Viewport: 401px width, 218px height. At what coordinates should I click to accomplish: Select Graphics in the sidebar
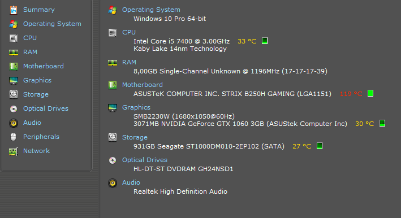37,80
